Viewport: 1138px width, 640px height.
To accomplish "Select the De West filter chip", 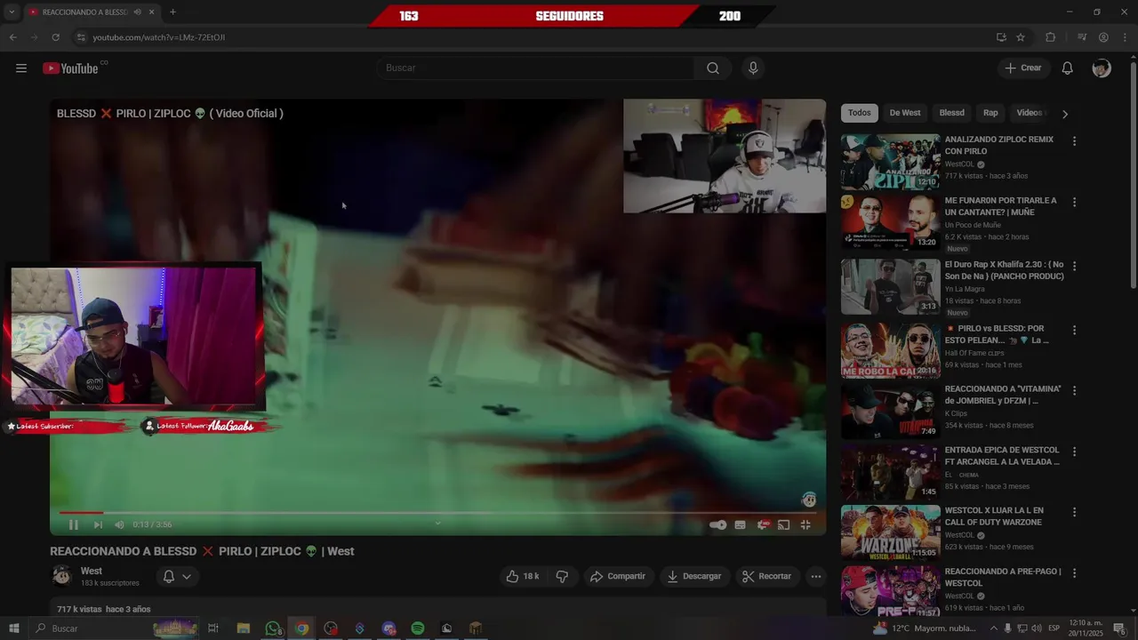I will pos(905,113).
